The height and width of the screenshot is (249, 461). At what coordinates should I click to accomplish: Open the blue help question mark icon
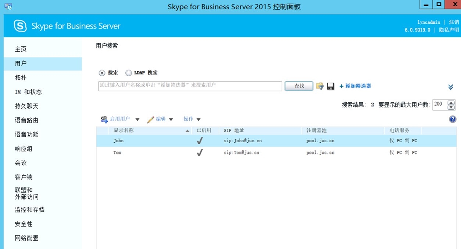453,119
